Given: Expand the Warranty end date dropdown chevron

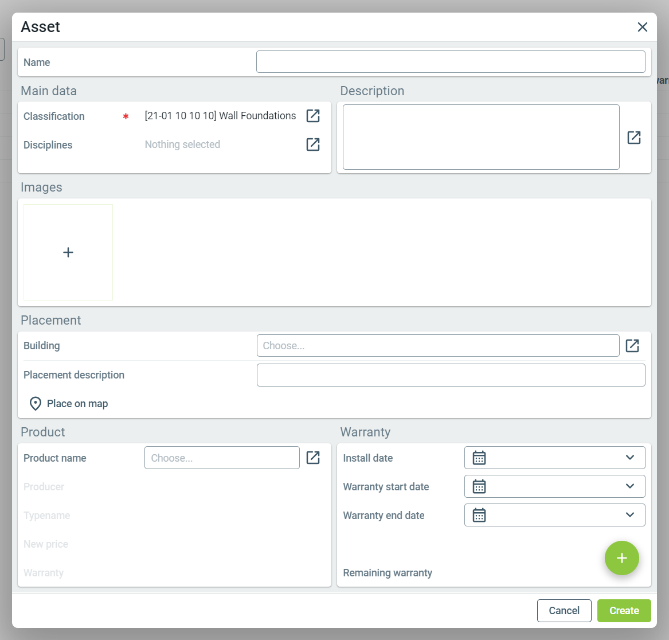Looking at the screenshot, I should [x=630, y=515].
